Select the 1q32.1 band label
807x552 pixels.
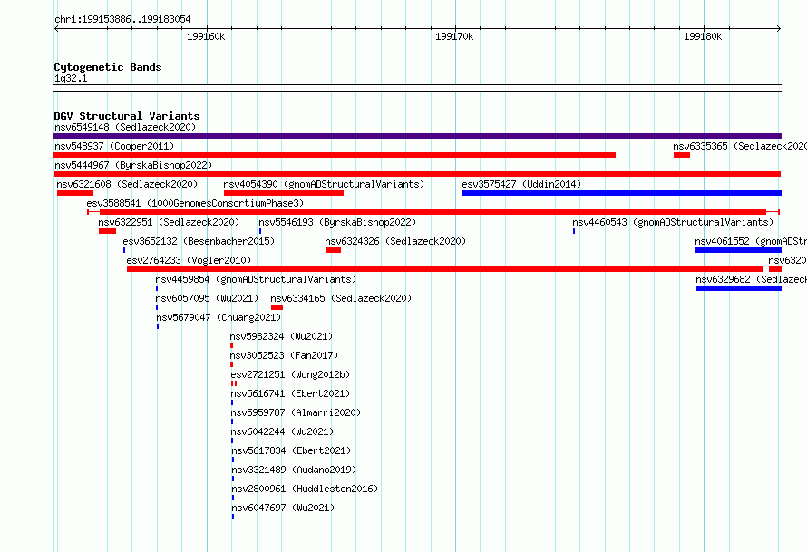71,79
